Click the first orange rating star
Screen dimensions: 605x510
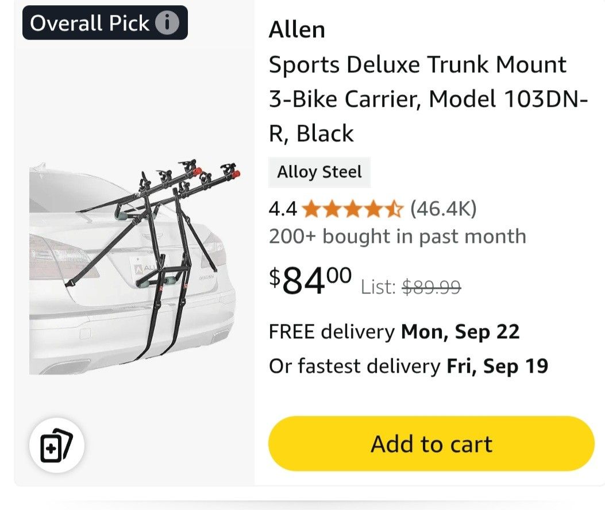pos(311,209)
